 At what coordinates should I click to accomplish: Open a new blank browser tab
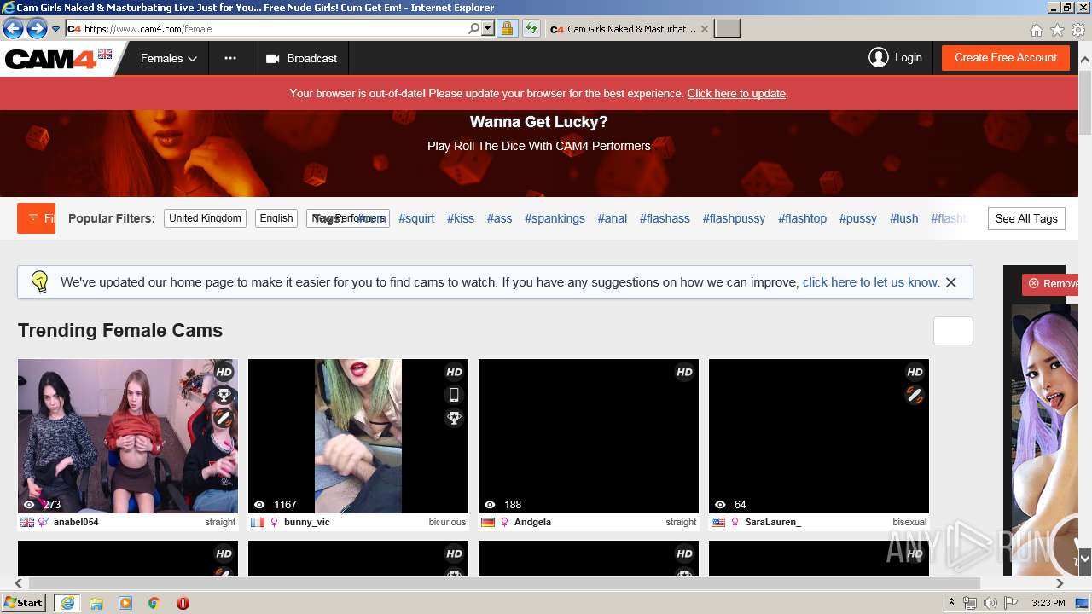727,29
